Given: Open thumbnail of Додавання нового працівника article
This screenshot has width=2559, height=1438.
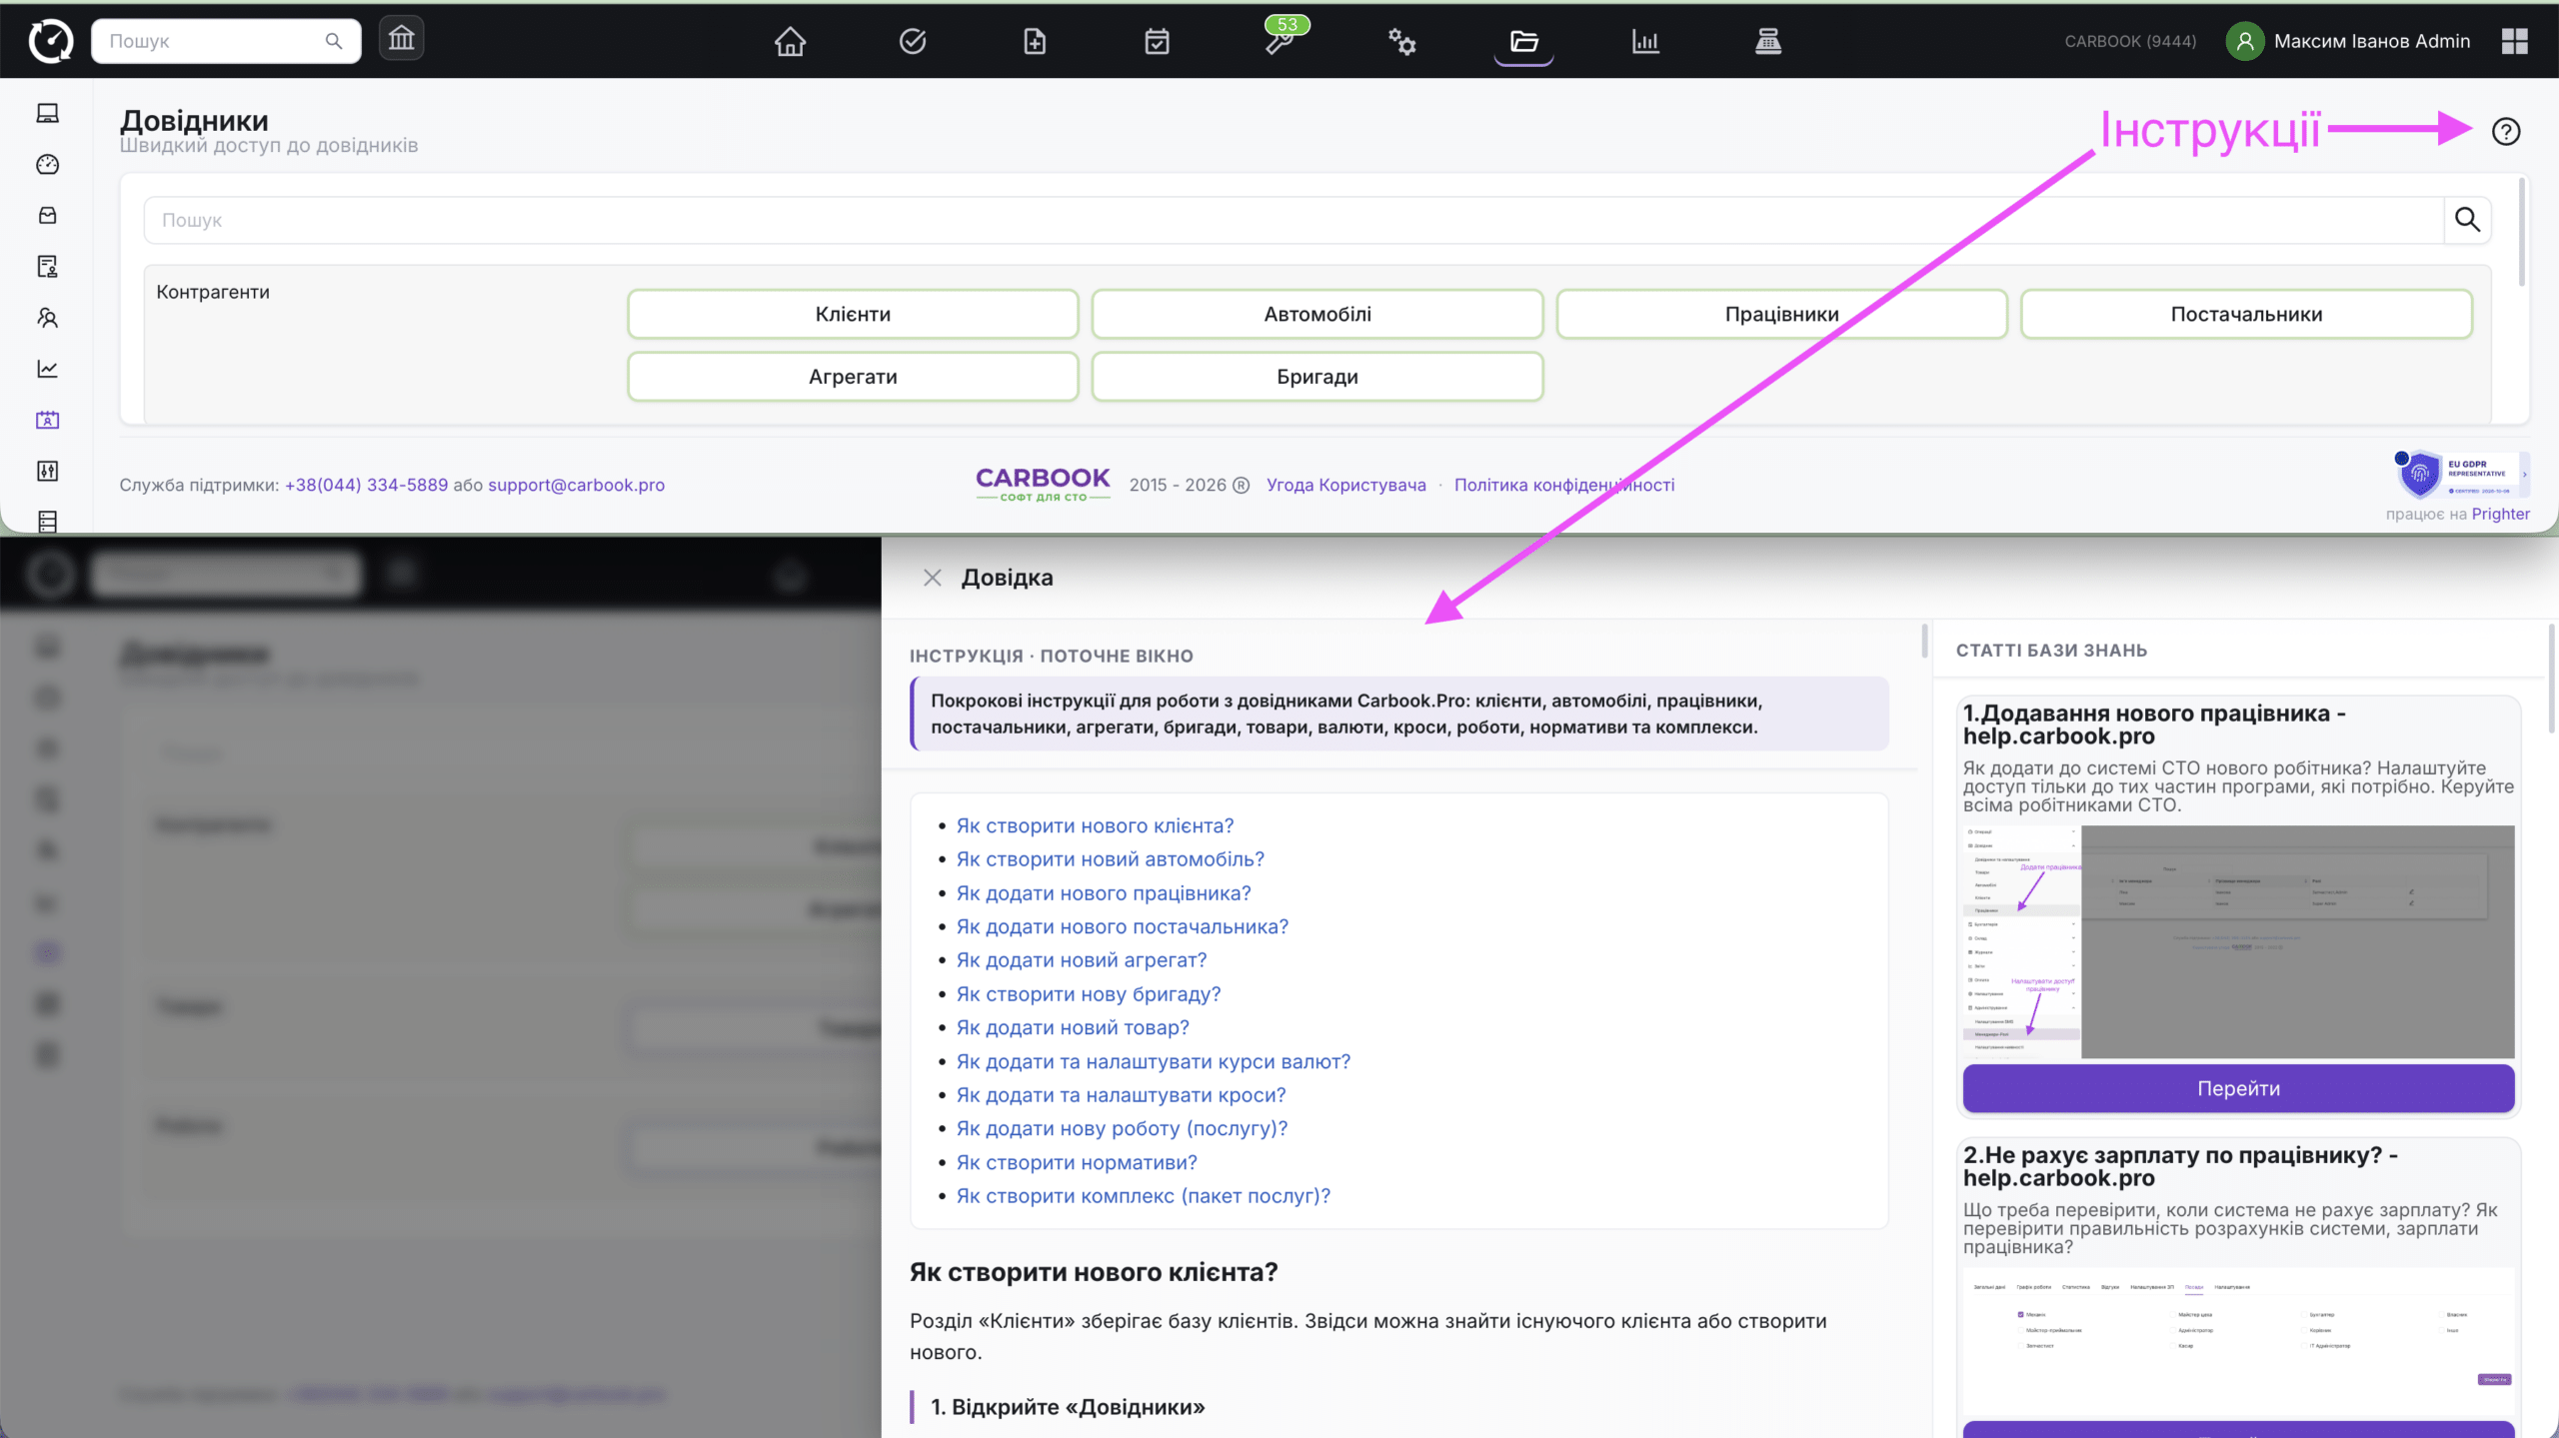Looking at the screenshot, I should 2238,941.
